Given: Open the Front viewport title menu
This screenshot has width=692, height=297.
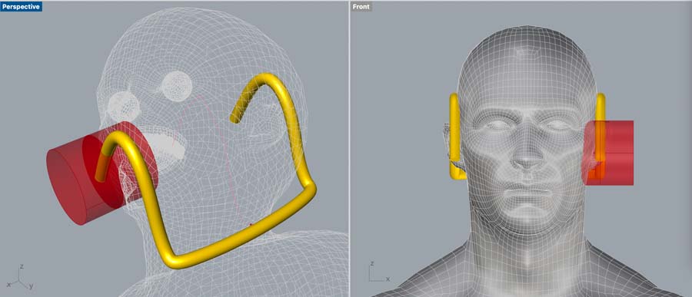Looking at the screenshot, I should (x=361, y=7).
